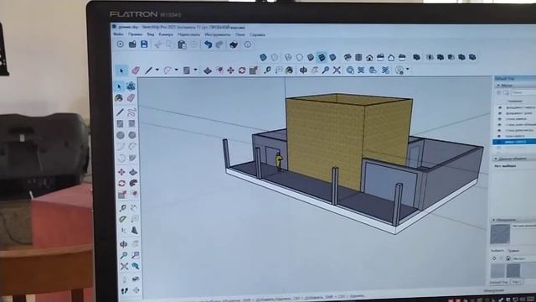Switch to Правка materials tab

coord(513,251)
